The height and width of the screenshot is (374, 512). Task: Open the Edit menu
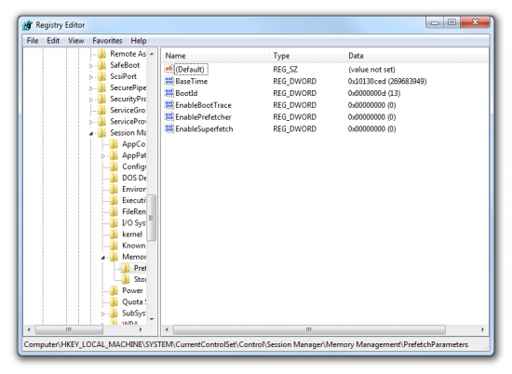click(x=53, y=41)
